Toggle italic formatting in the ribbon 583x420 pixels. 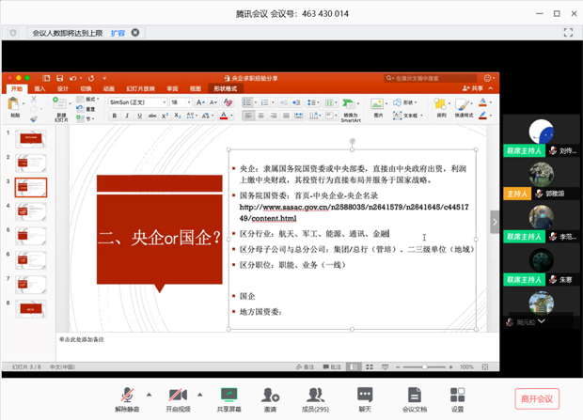pos(127,117)
